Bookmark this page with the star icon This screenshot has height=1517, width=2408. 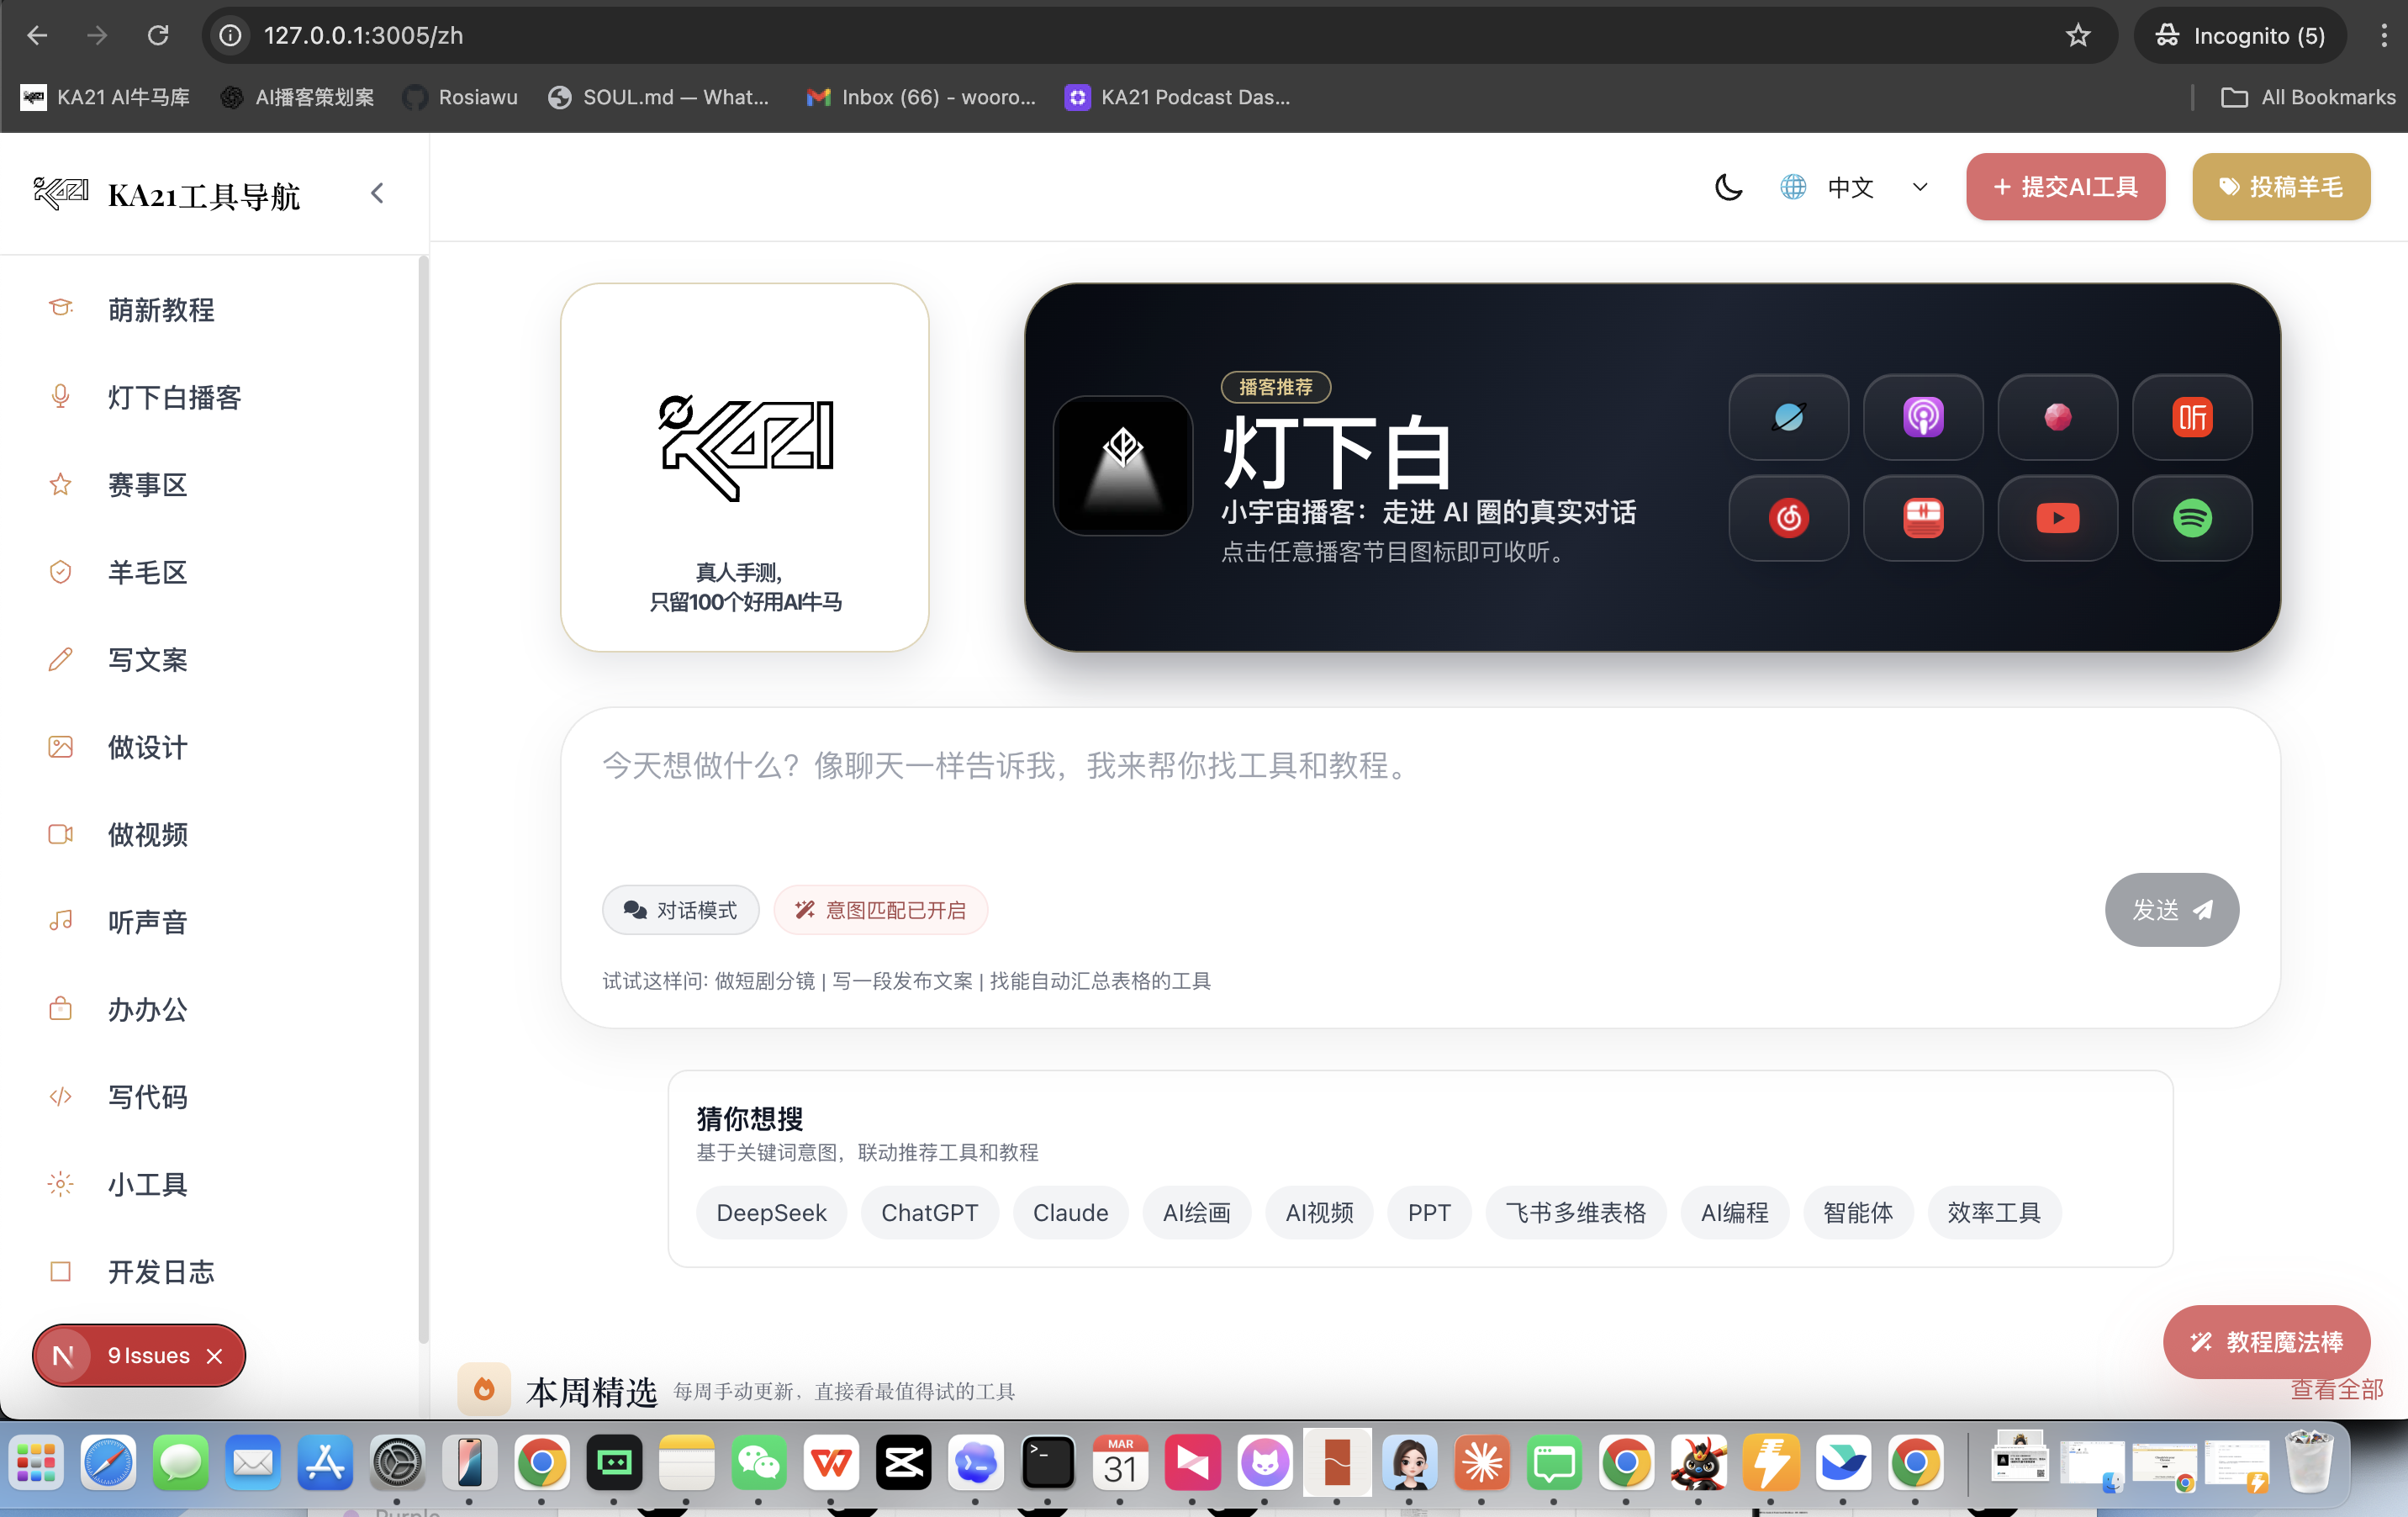click(2078, 36)
